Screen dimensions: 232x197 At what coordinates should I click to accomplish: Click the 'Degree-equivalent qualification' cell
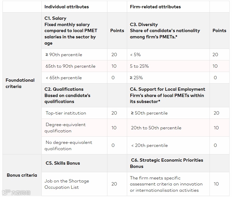point(65,128)
